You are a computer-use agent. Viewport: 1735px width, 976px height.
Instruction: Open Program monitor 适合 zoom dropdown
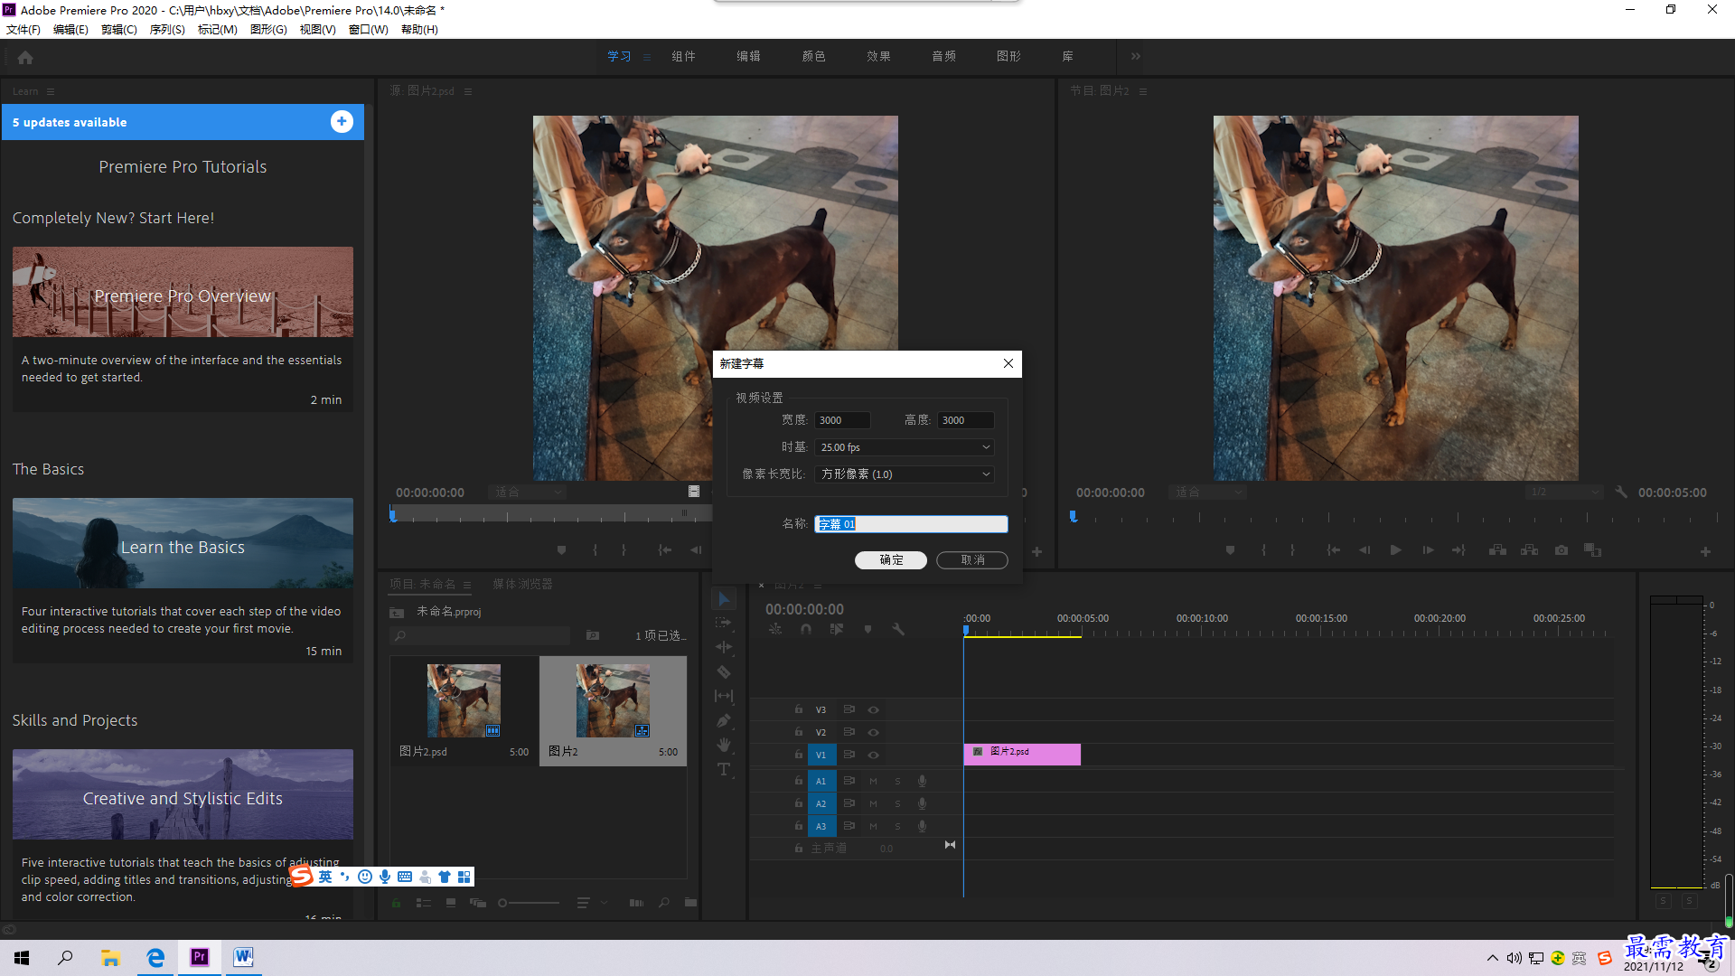[1207, 493]
